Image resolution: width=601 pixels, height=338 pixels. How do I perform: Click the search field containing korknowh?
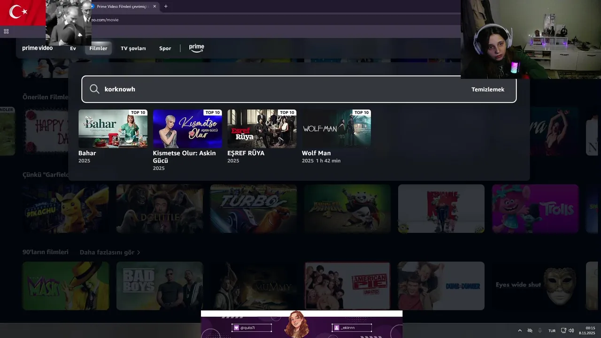pos(299,89)
